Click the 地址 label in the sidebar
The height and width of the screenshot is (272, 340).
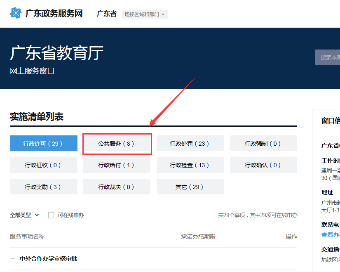[x=327, y=192]
